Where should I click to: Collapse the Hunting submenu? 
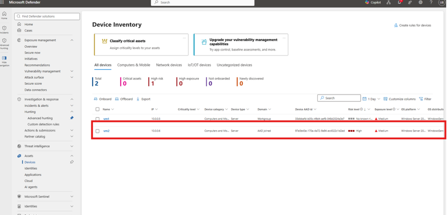[x=72, y=111]
